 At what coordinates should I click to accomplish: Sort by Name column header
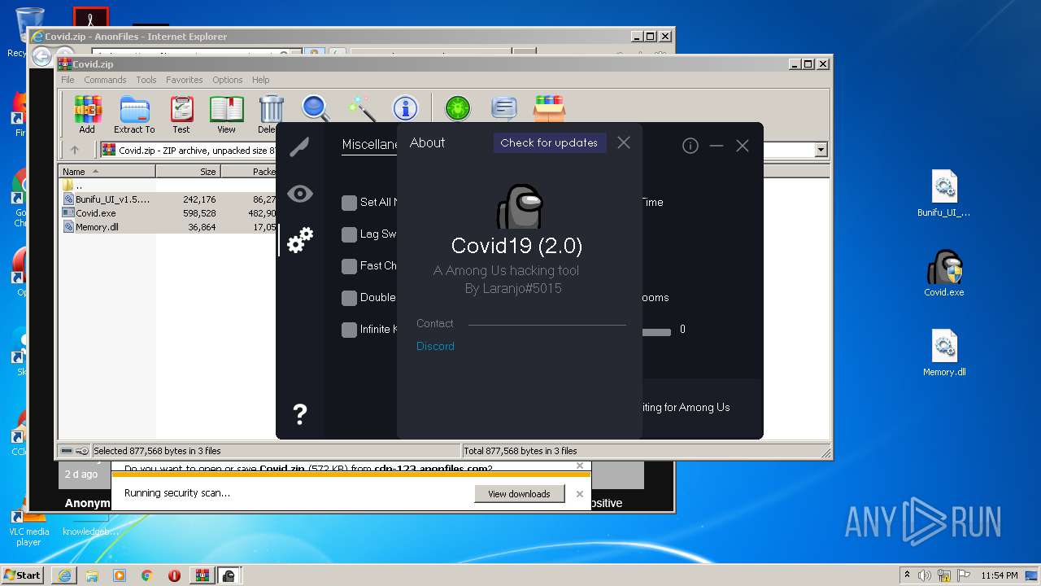click(x=107, y=172)
